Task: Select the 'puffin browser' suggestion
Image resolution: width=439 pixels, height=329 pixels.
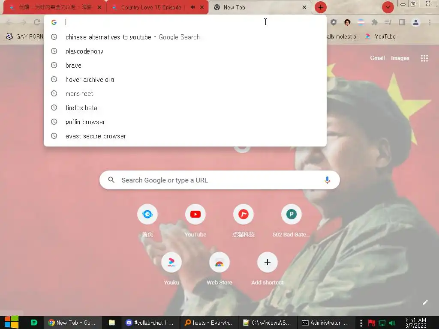Action: click(185, 122)
